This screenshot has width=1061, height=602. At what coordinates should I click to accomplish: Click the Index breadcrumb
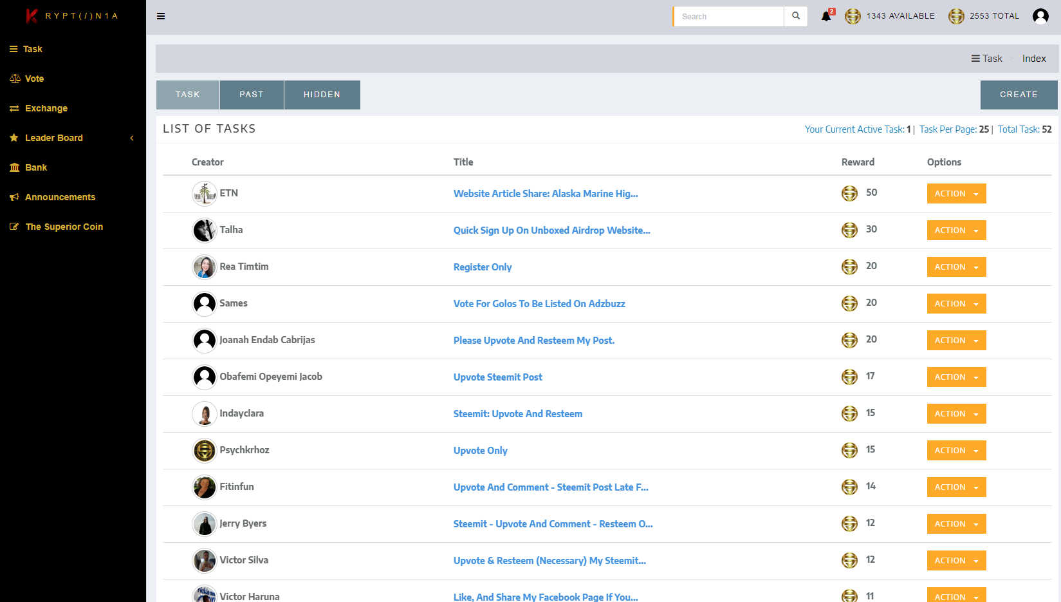click(x=1034, y=59)
